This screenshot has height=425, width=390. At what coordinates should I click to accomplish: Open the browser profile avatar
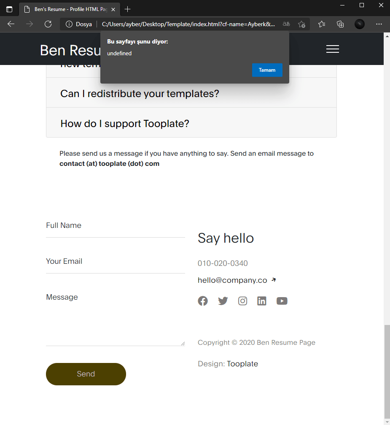tap(359, 24)
